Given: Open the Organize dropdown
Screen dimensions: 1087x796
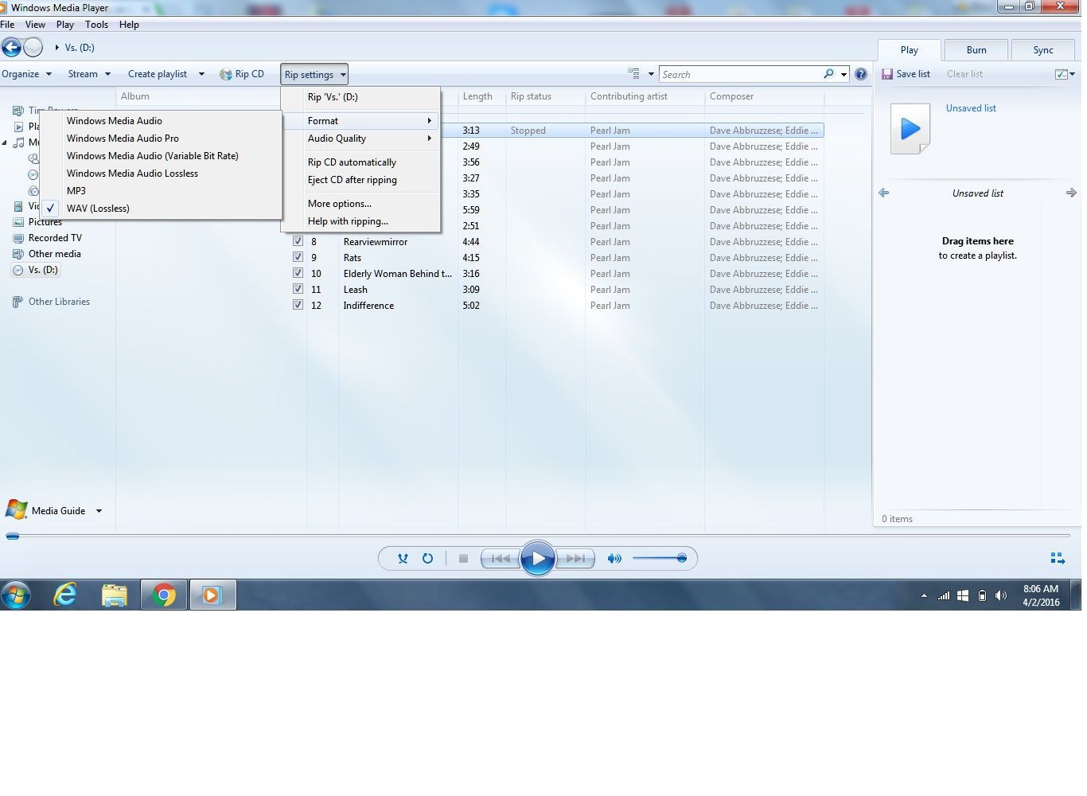Looking at the screenshot, I should pos(26,74).
